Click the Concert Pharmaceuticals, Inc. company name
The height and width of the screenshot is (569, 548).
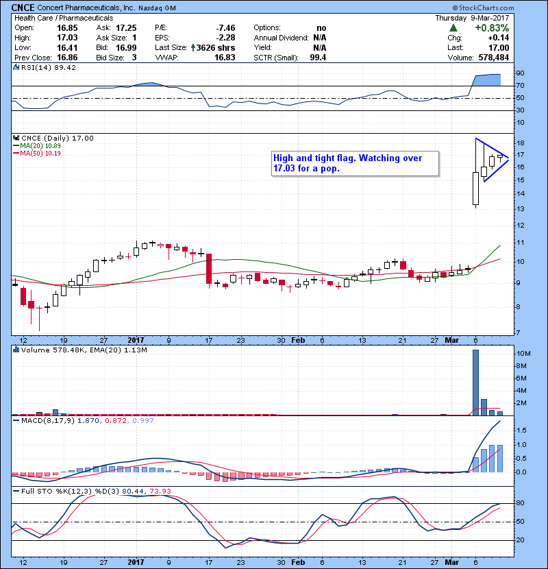(86, 8)
